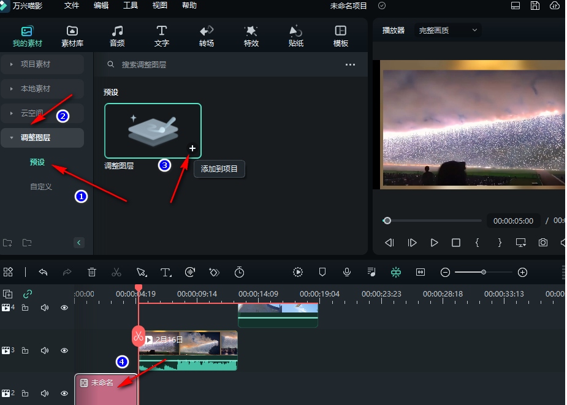This screenshot has width=567, height=405.
Task: Click the plus button to add adjustment layer
Action: pyautogui.click(x=192, y=148)
